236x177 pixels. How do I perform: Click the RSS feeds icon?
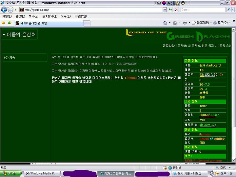tap(175, 23)
